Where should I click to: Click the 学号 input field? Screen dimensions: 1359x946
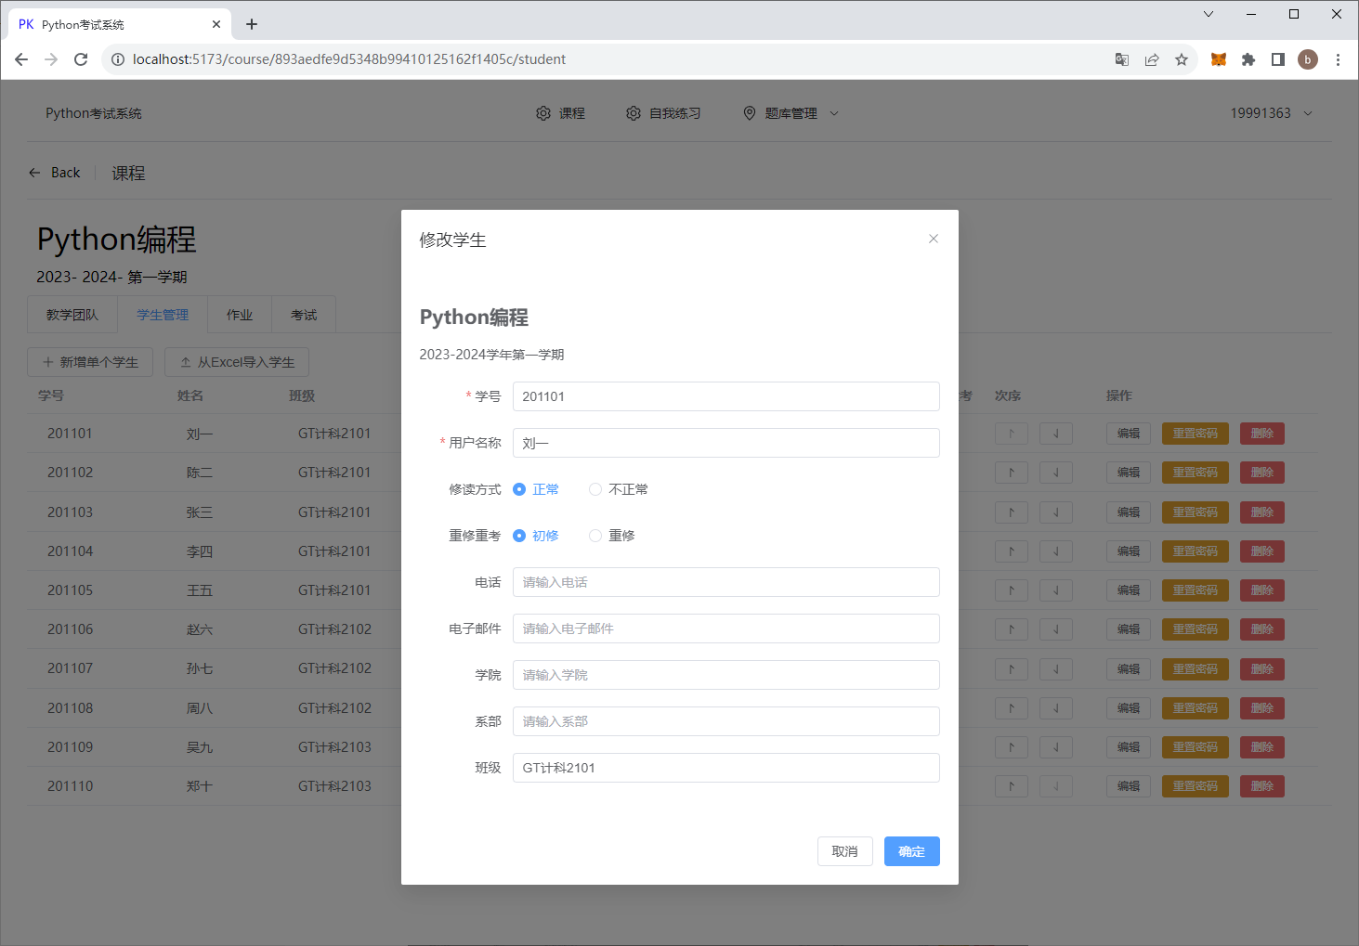tap(725, 396)
